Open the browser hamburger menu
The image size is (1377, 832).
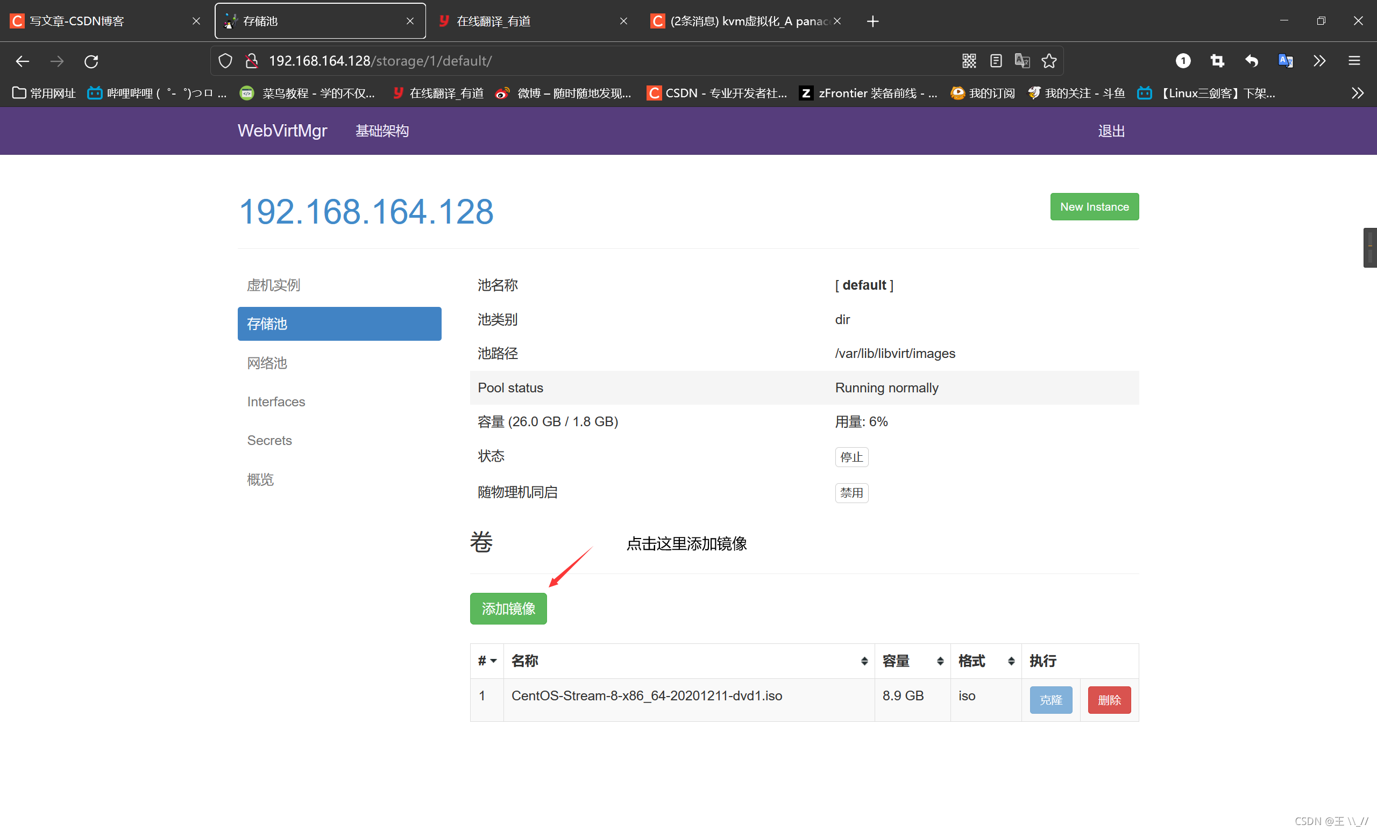(1354, 61)
